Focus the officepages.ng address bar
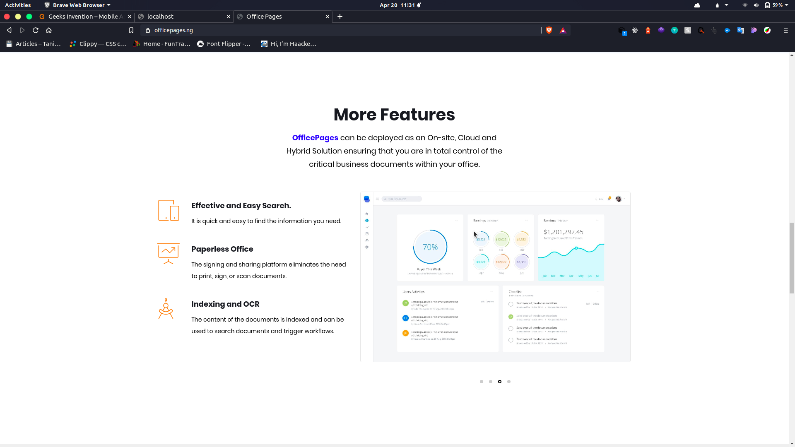The width and height of the screenshot is (795, 447). point(340,30)
